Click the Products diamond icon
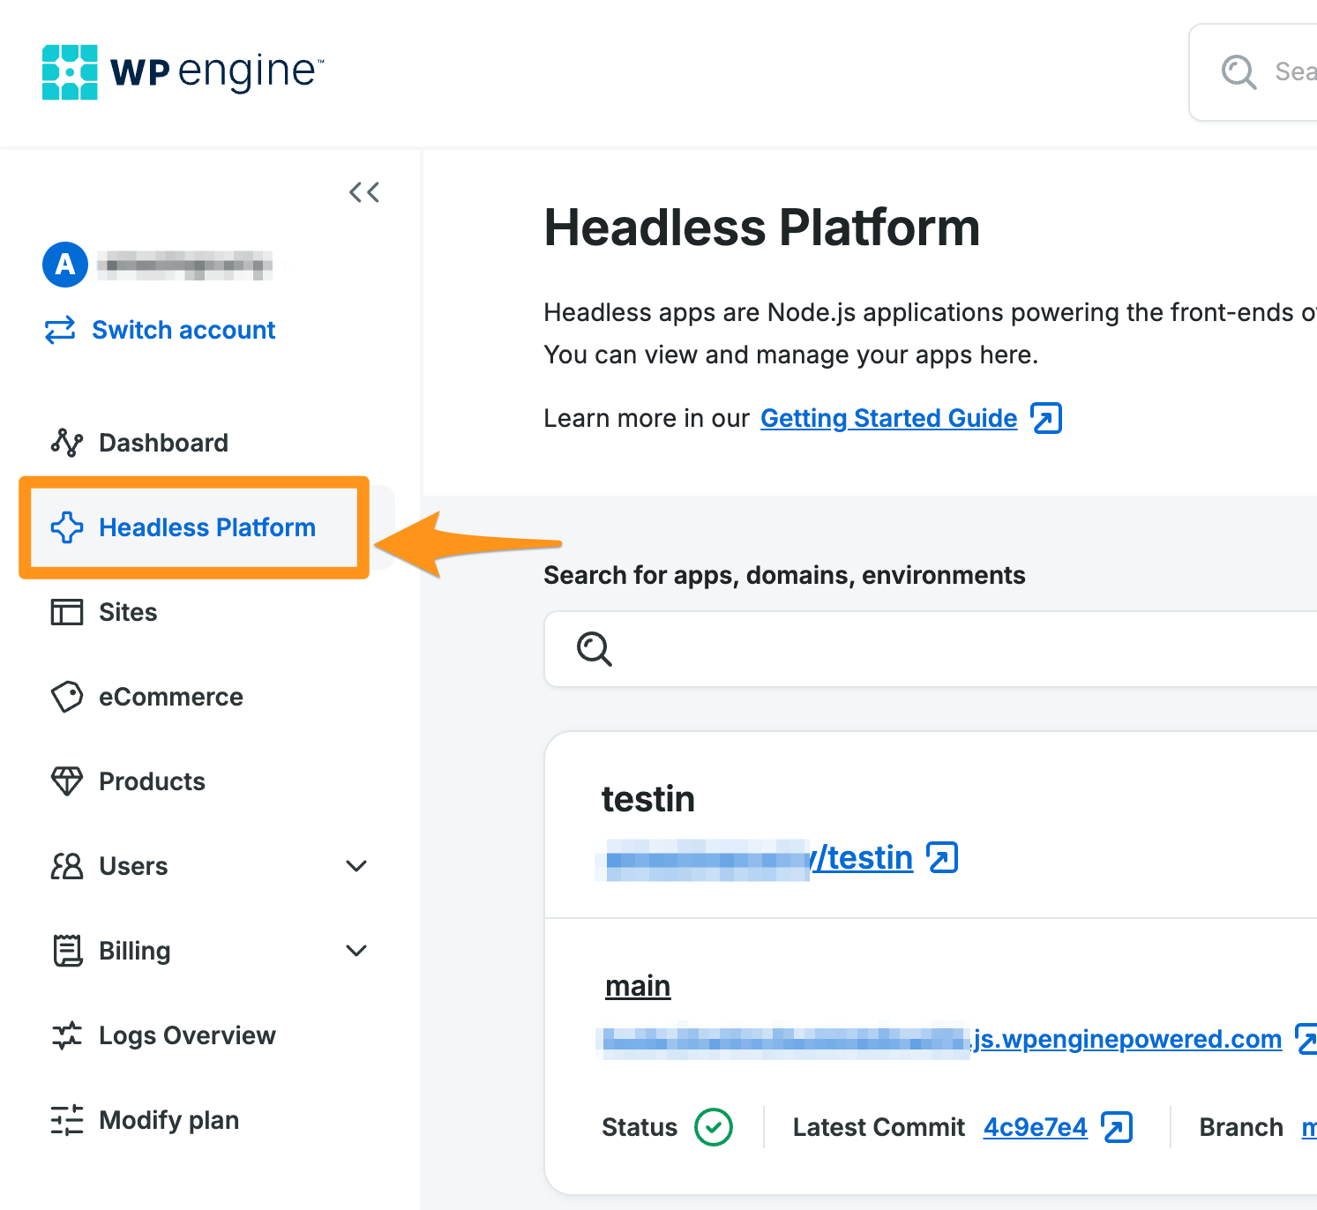1317x1210 pixels. [x=67, y=781]
